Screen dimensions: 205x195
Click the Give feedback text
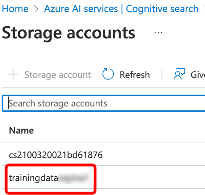point(197,75)
